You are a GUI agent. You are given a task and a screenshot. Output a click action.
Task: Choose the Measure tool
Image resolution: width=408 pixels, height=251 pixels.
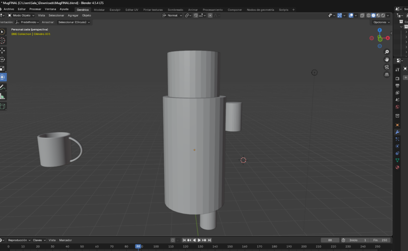pyautogui.click(x=2, y=96)
